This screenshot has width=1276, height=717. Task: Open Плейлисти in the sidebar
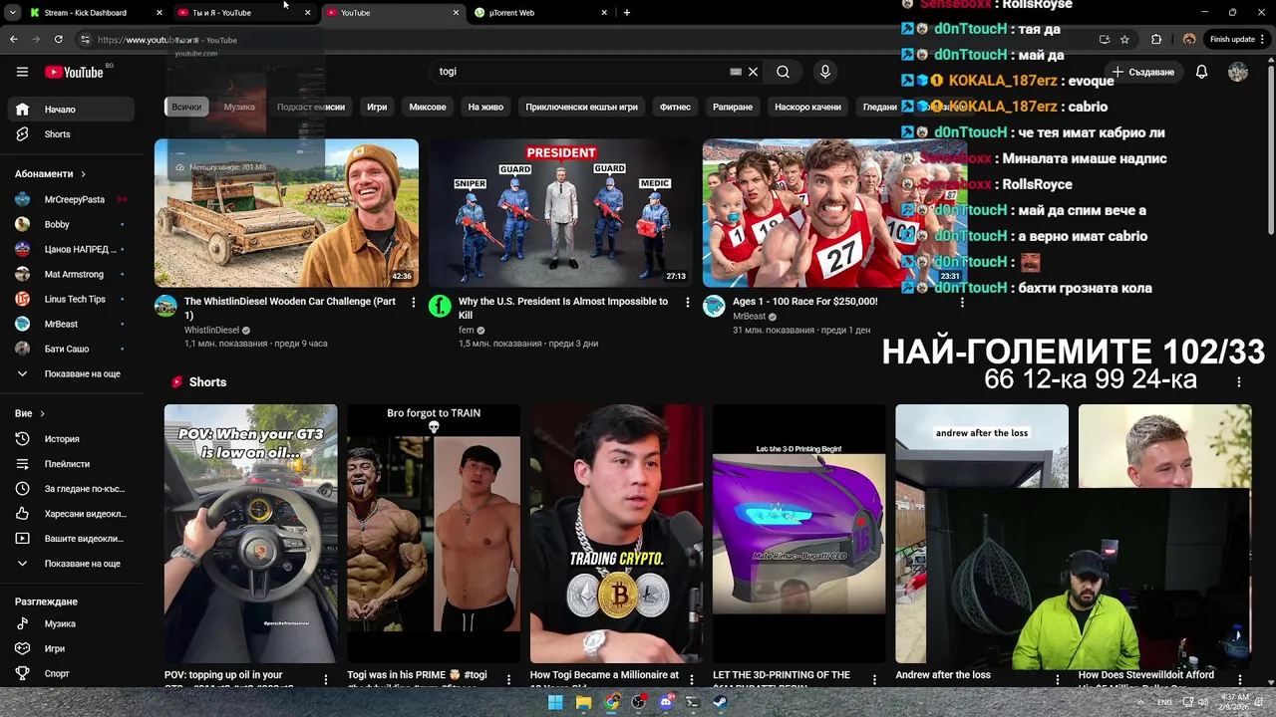70,464
